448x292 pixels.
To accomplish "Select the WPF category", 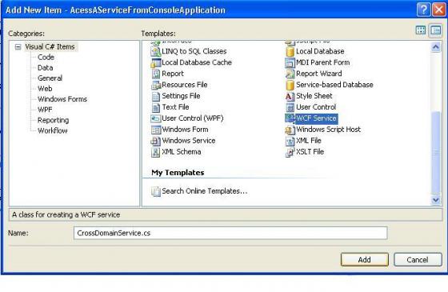I will point(45,110).
